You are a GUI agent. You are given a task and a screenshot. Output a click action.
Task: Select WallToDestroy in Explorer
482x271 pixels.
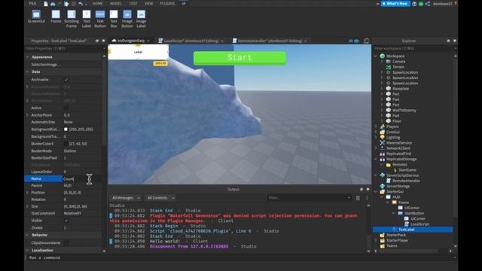pyautogui.click(x=404, y=111)
